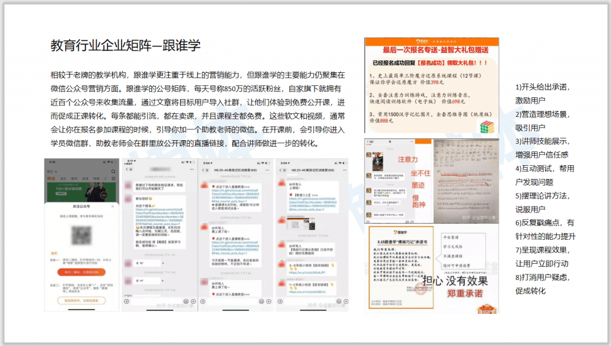Tap the emoji icon in the third phone screenshot

(x=262, y=301)
